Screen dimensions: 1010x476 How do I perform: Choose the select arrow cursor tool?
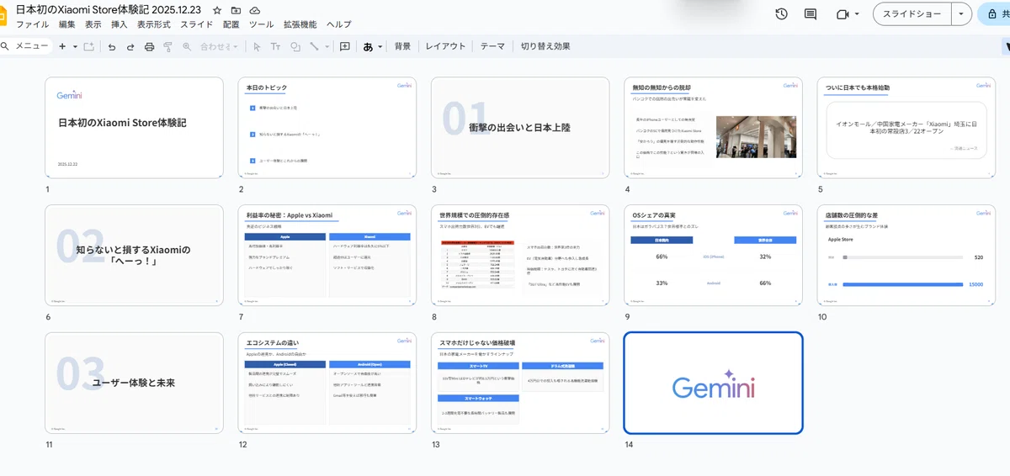tap(257, 46)
